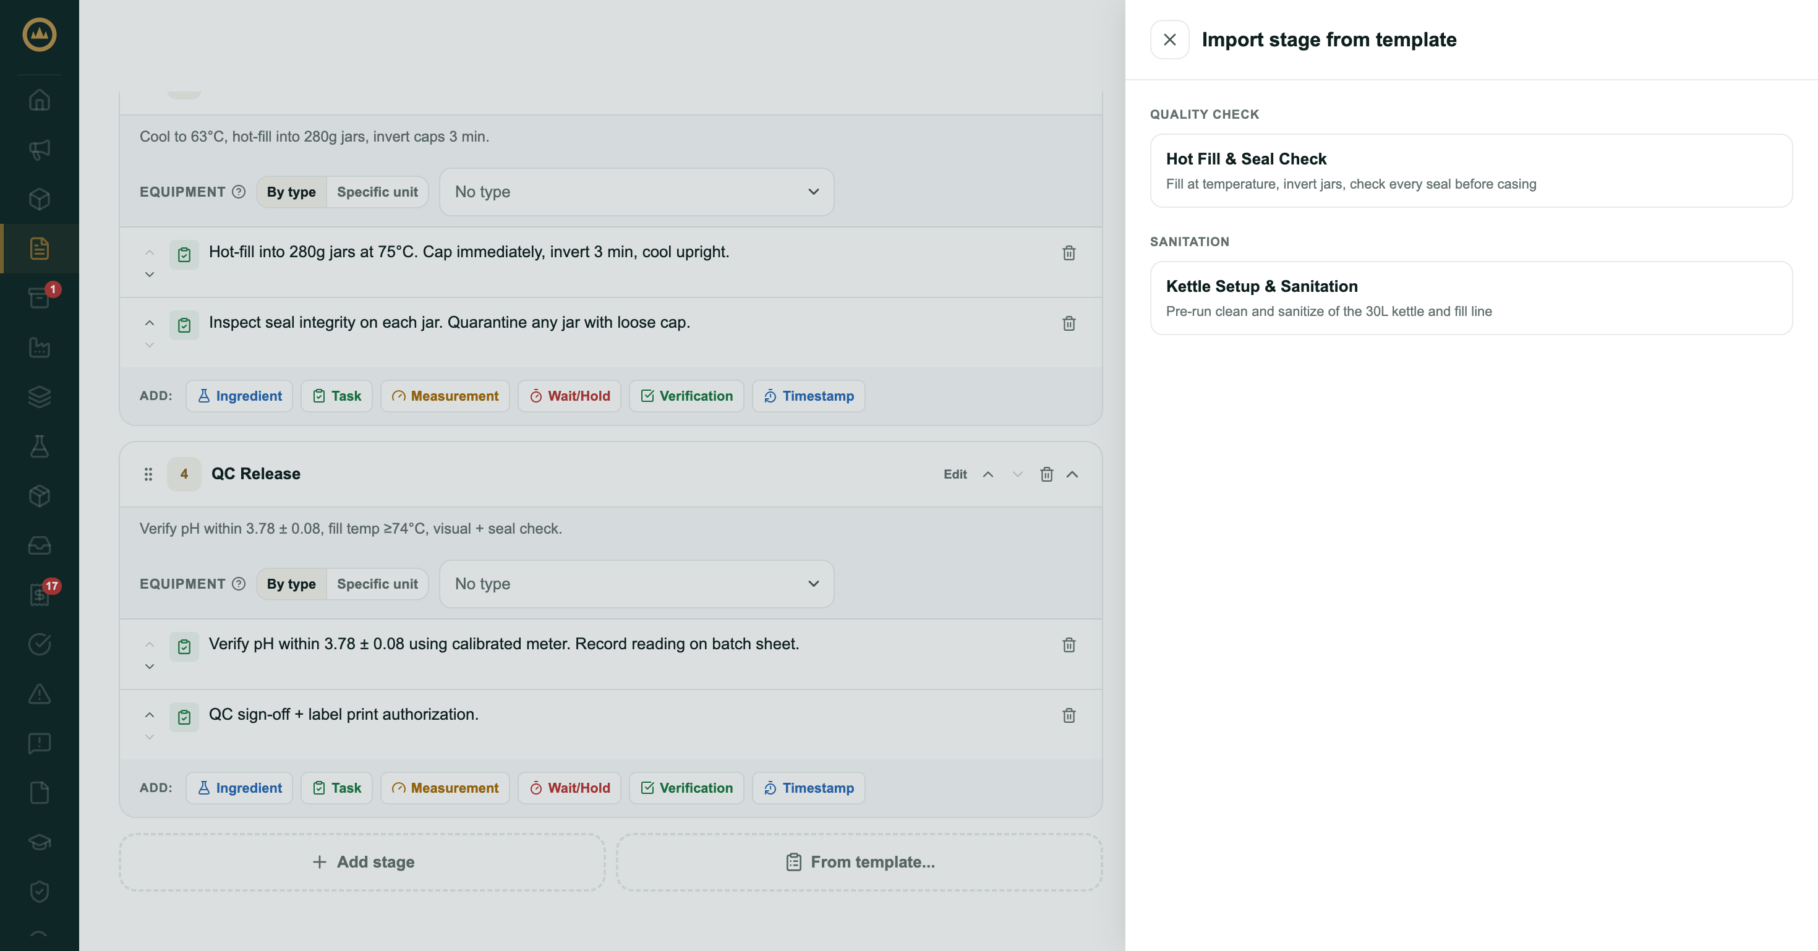
Task: Grab the QC Release drag handle
Action: 148,474
